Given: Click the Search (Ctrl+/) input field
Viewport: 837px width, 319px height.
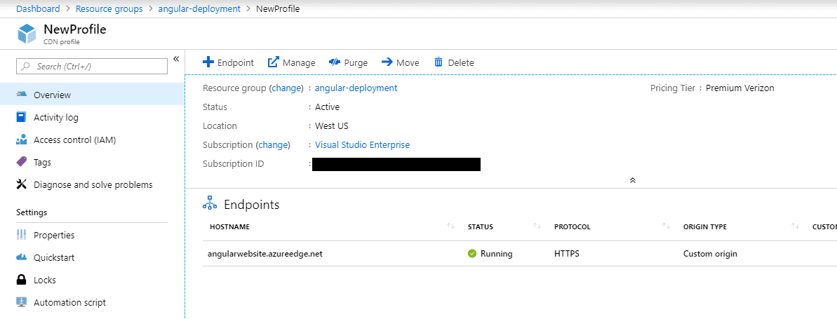Looking at the screenshot, I should coord(92,67).
